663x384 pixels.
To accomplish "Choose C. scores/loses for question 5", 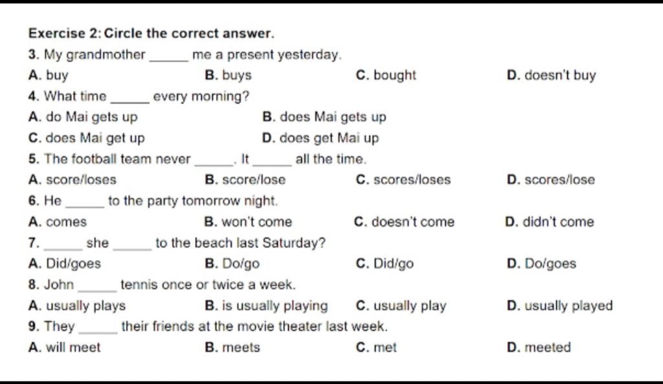I will (x=403, y=180).
